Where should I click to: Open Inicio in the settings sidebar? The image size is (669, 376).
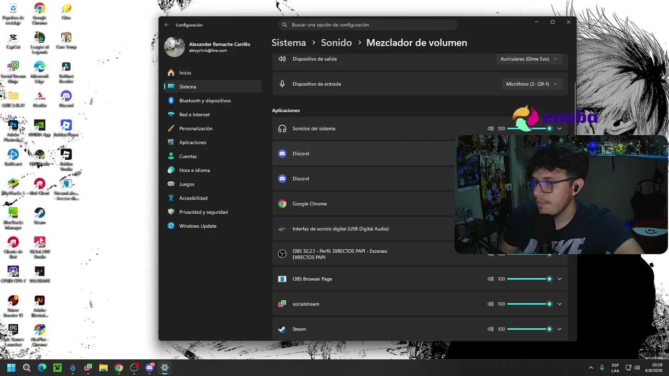point(213,73)
